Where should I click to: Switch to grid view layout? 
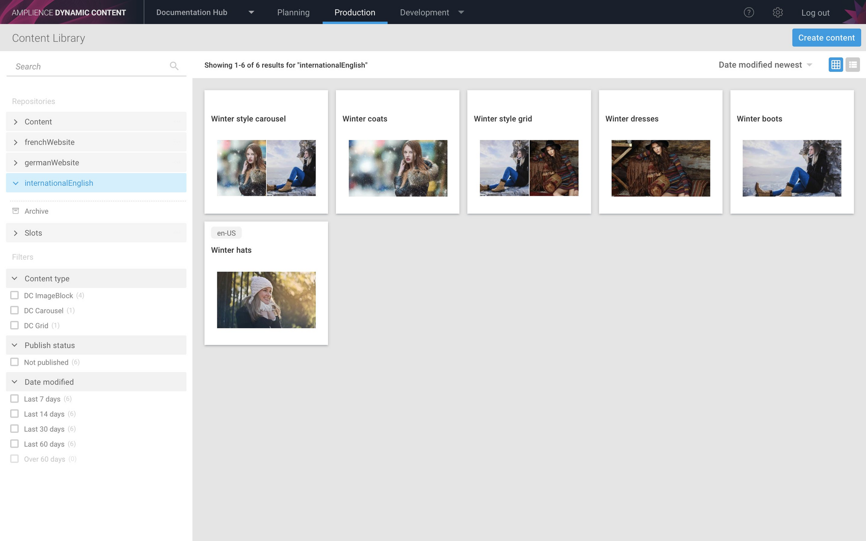[836, 64]
